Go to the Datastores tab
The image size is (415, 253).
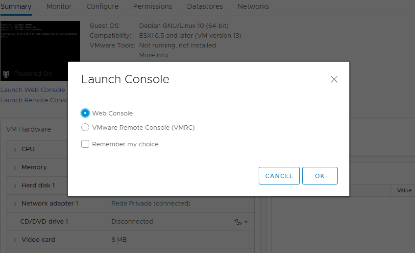click(205, 6)
